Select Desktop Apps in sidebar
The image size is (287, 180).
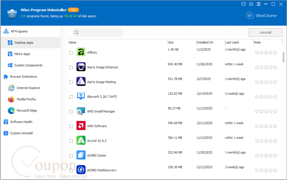31,43
